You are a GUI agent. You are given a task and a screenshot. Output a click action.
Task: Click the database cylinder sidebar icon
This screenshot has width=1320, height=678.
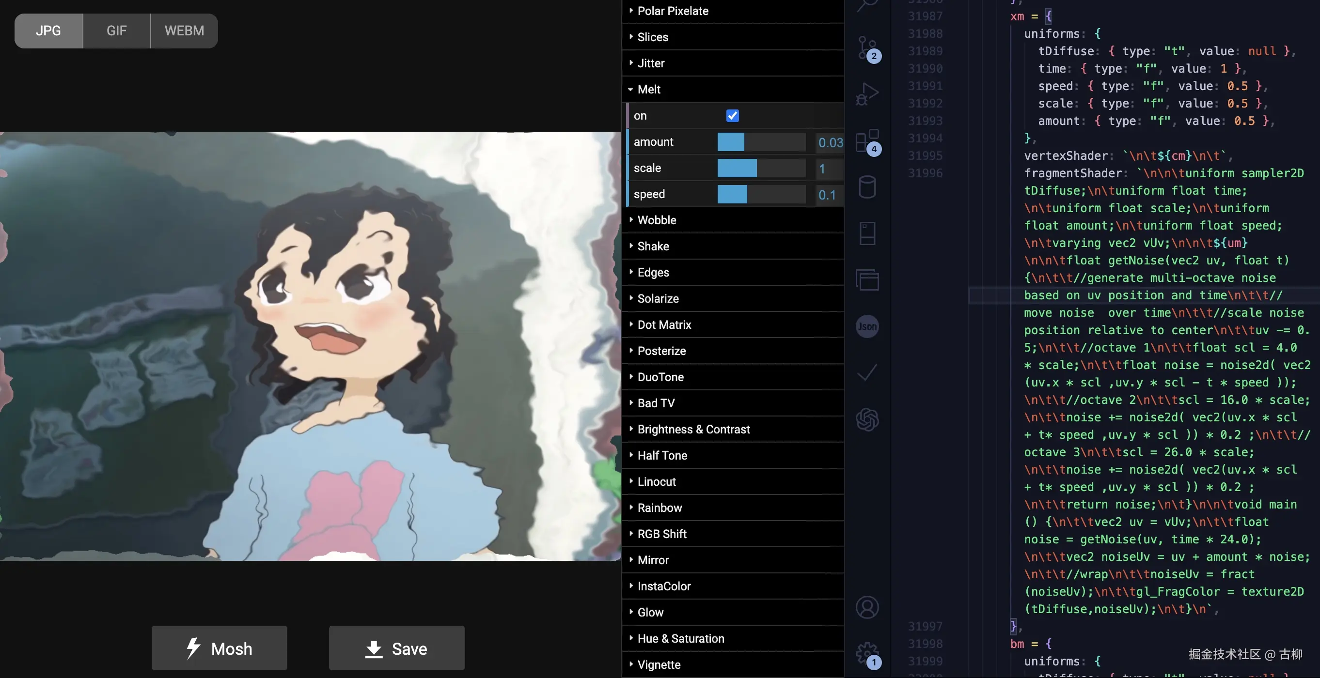click(867, 187)
